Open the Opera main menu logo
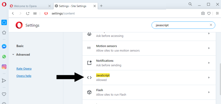Screen dimensions: 221x104 (4, 4)
